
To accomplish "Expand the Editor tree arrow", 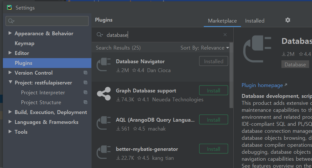I will [x=10, y=53].
